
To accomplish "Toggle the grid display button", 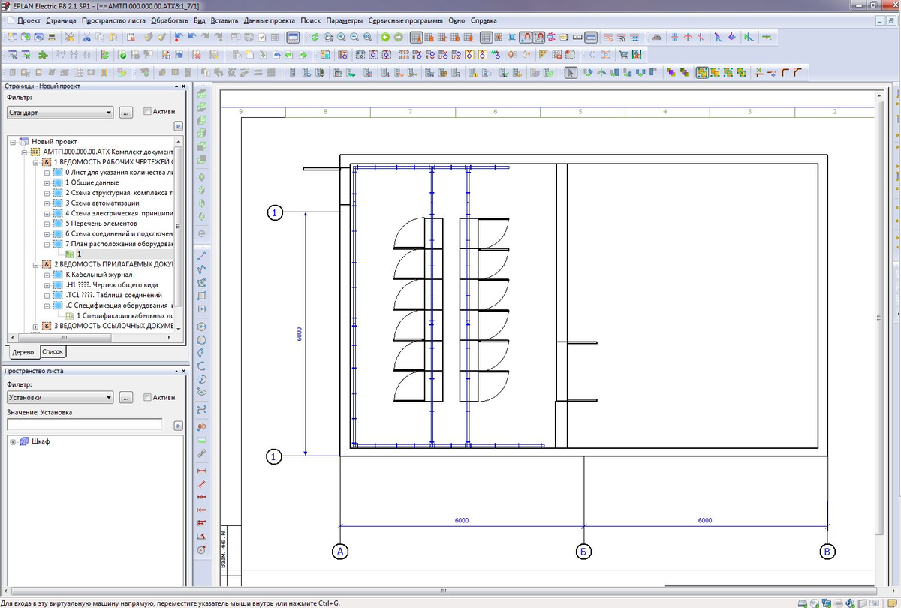I will 486,37.
